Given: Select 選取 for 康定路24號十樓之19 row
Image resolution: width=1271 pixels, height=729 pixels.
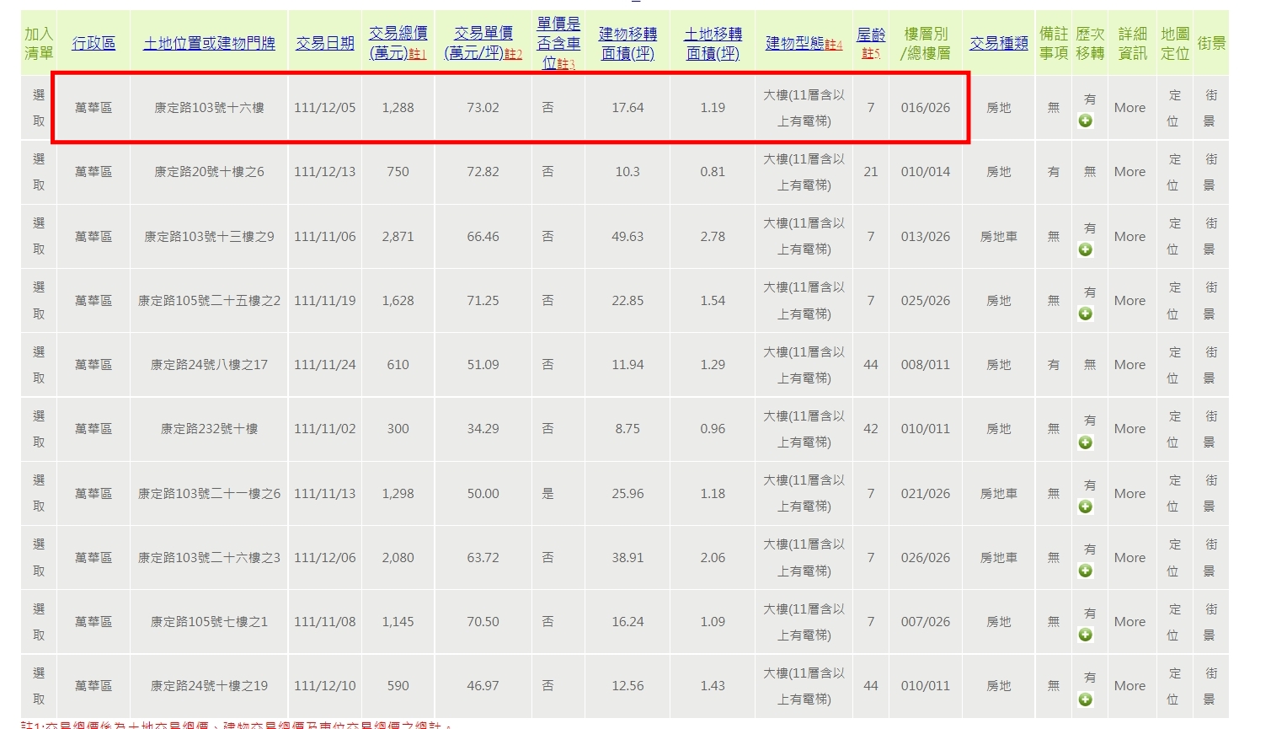Looking at the screenshot, I should tap(39, 686).
